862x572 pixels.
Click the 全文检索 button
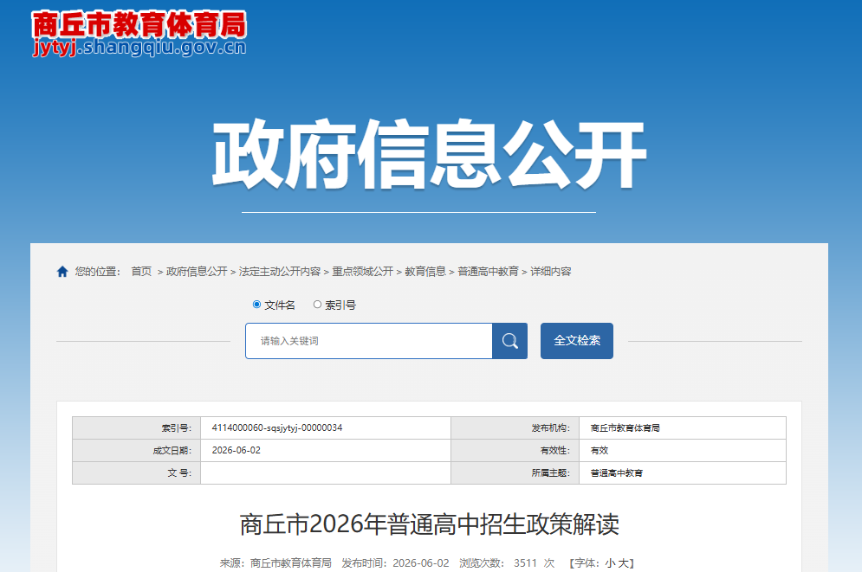(577, 341)
